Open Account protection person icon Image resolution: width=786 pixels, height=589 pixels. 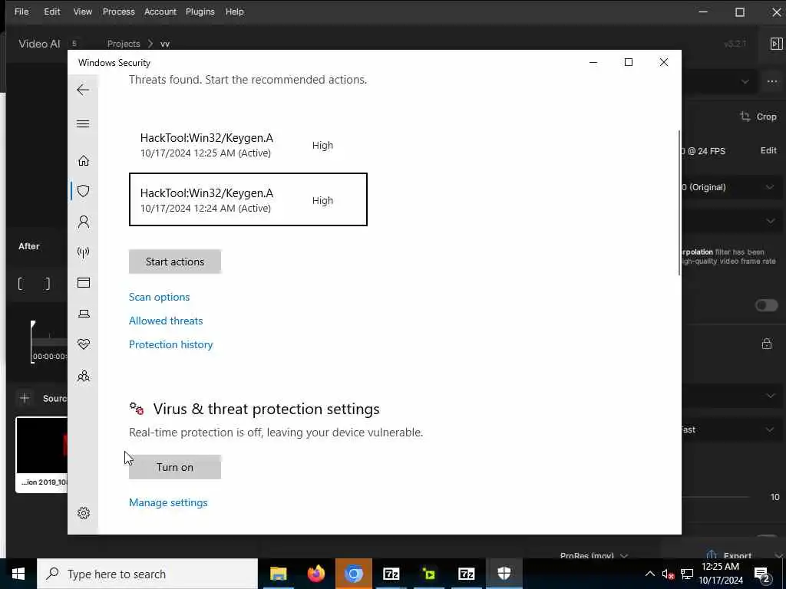[x=83, y=222]
